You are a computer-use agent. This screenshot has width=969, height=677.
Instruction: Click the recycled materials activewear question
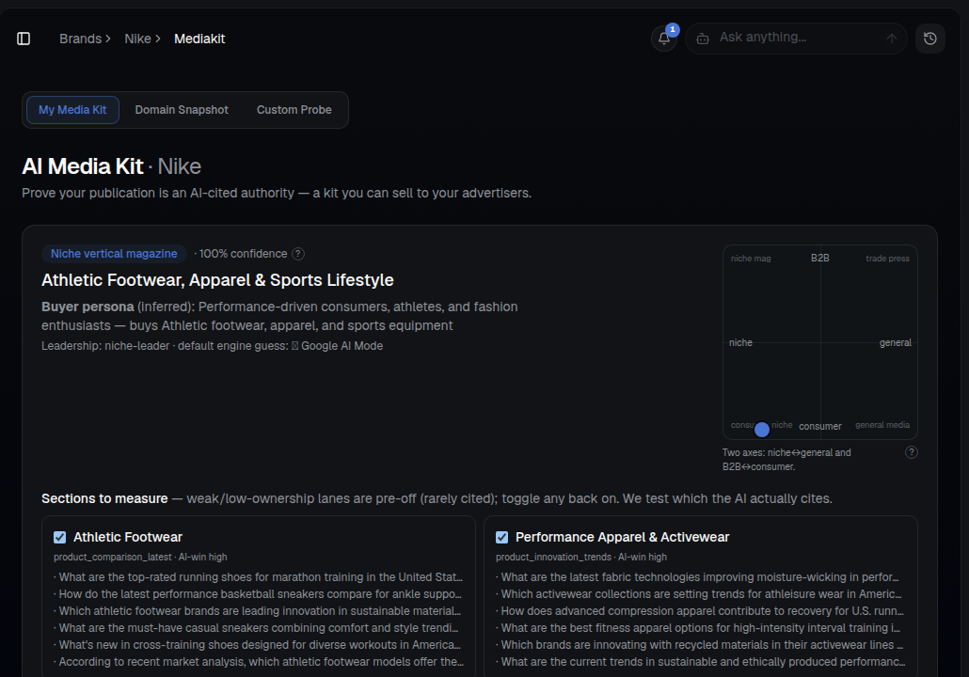coord(700,645)
